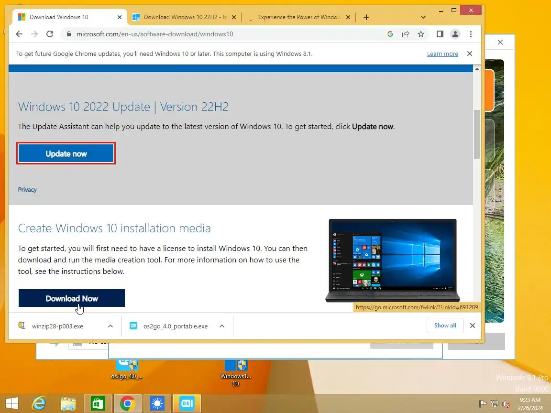Click the page scrollbar thumb
Image resolution: width=551 pixels, height=413 pixels.
tap(477, 134)
